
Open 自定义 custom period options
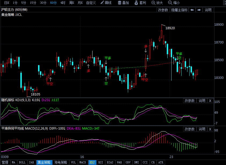coord(91,3)
